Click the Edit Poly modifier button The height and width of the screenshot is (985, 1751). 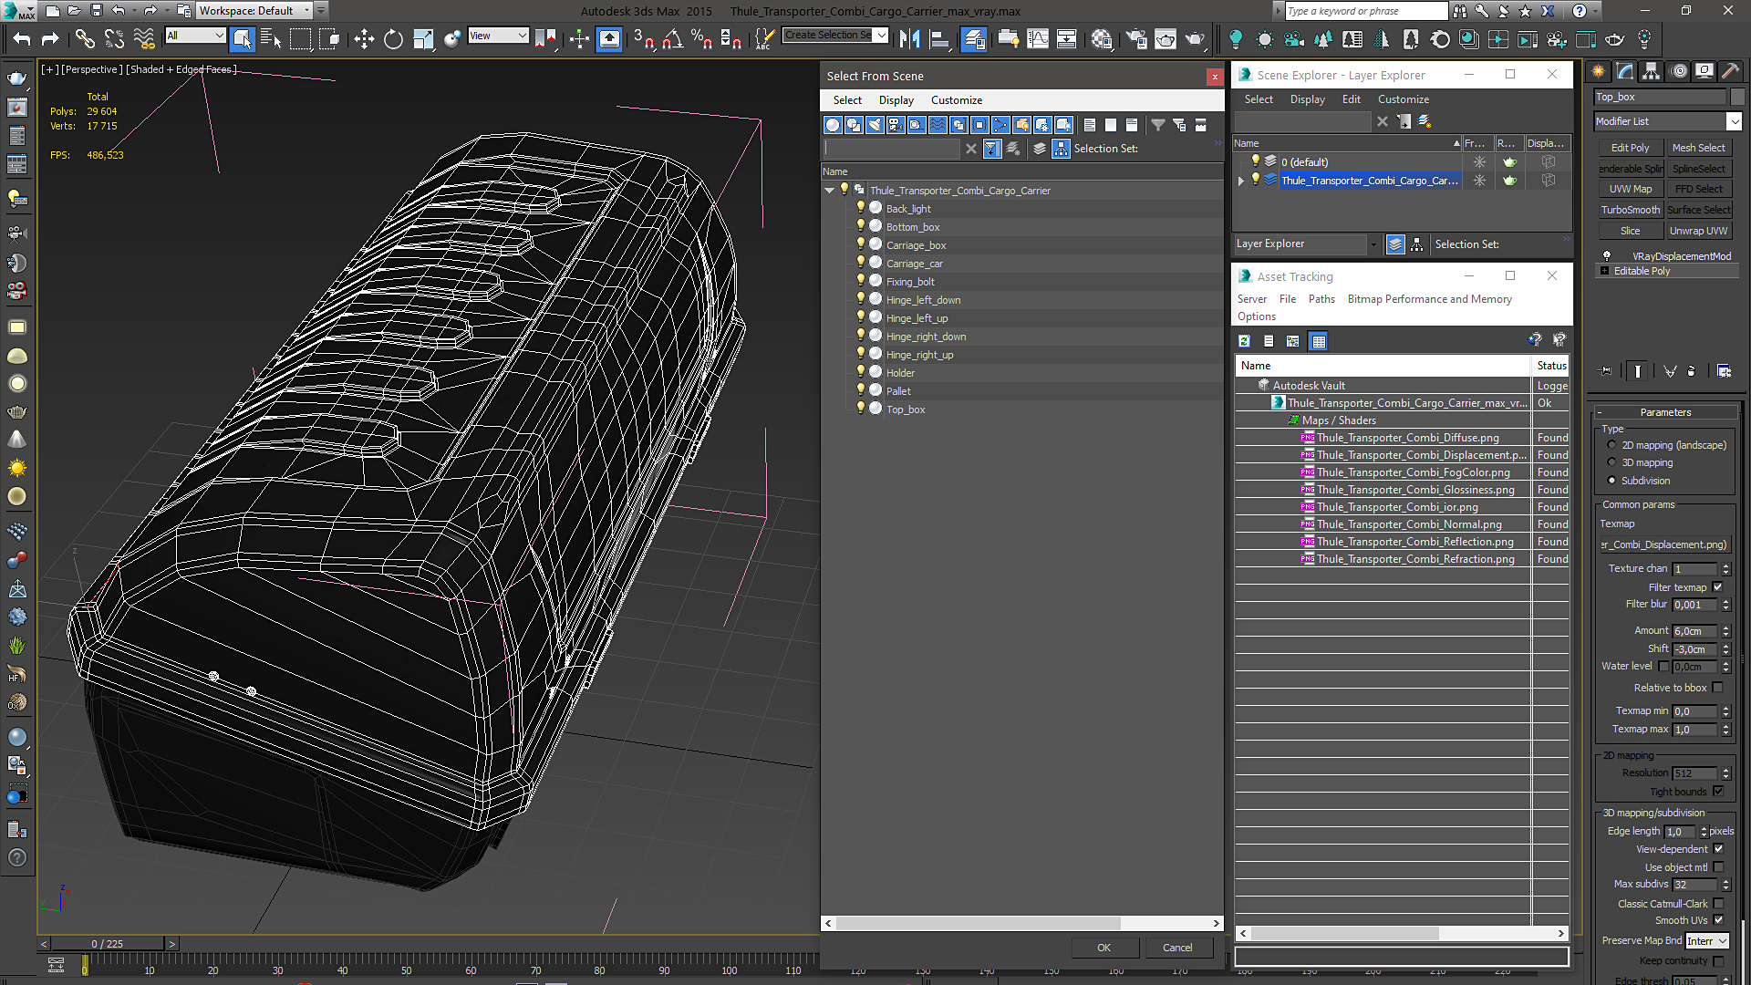pos(1630,148)
